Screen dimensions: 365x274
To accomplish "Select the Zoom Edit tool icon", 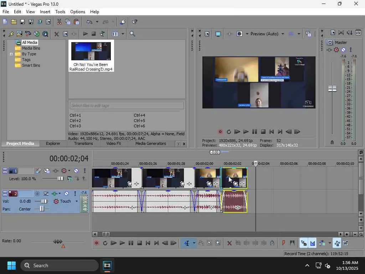I will 218,243.
